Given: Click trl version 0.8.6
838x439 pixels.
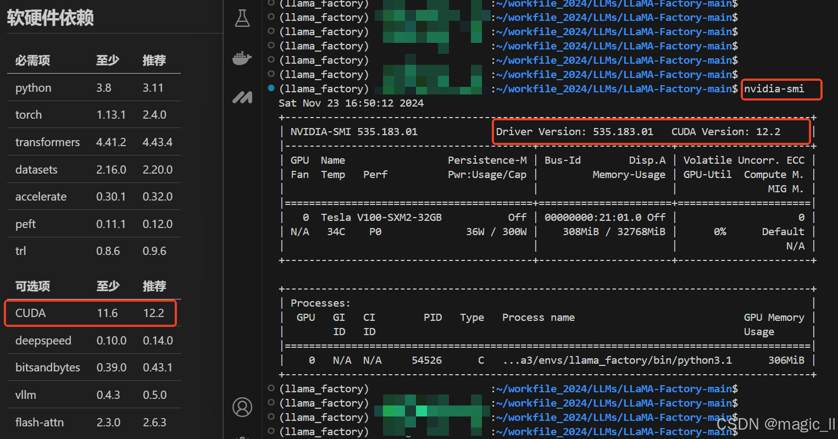Looking at the screenshot, I should (108, 251).
